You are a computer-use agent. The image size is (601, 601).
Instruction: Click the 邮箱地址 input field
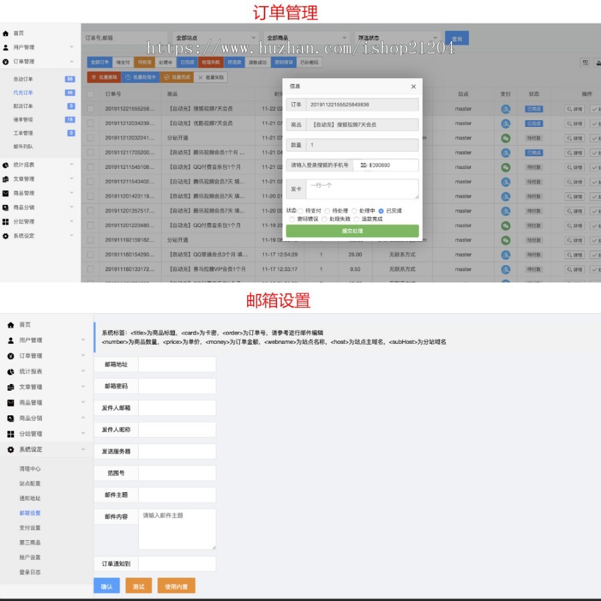177,365
